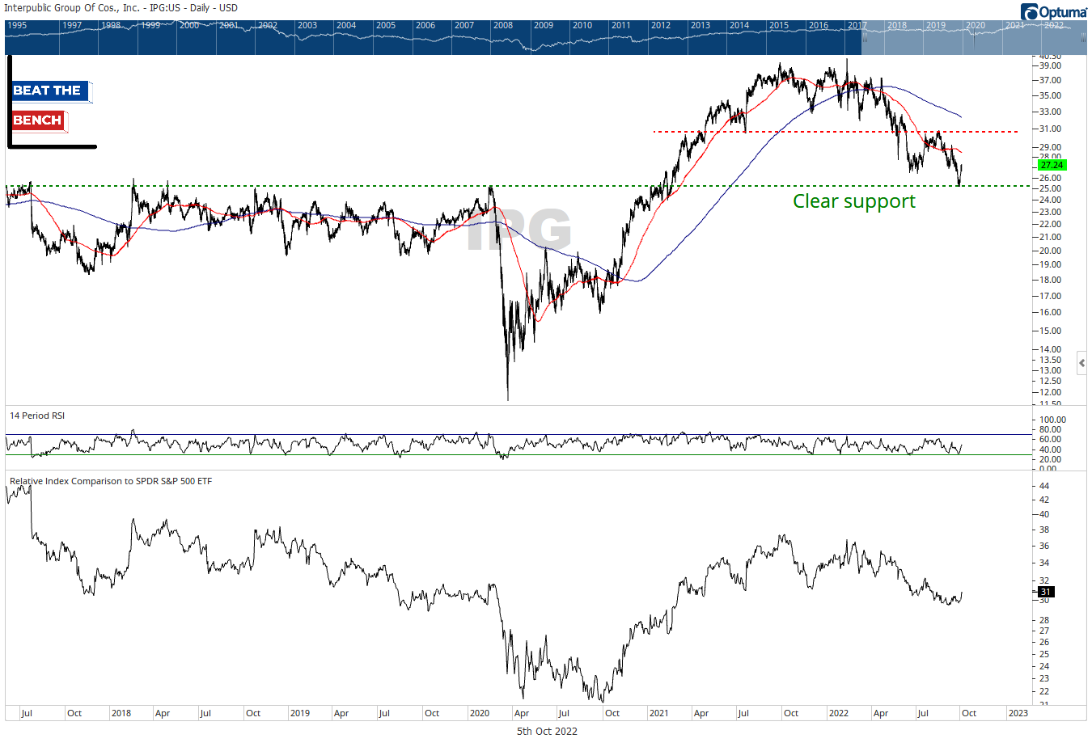Jump to 2006 in the year navigator
The height and width of the screenshot is (747, 1092).
coord(425,25)
